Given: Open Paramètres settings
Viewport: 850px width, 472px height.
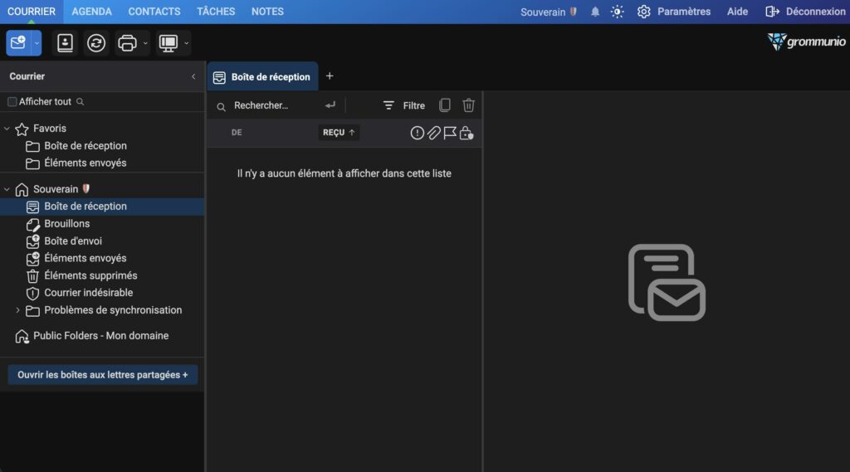Looking at the screenshot, I should pos(674,12).
